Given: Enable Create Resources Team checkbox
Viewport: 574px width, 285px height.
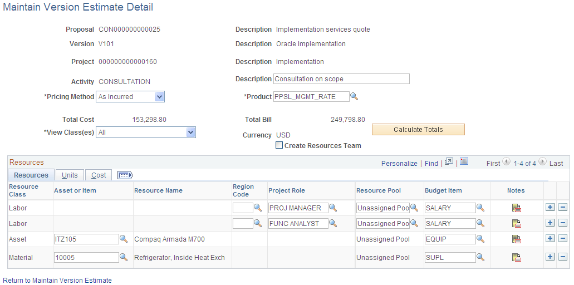Looking at the screenshot, I should pyautogui.click(x=279, y=145).
